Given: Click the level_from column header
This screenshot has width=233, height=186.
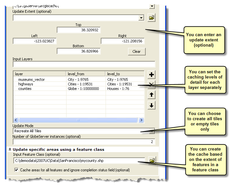Looking at the screenshot, I should (x=85, y=74).
